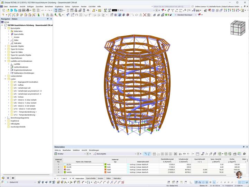Click the new model icon in toolbar
The image size is (249, 187).
click(x=4, y=10)
